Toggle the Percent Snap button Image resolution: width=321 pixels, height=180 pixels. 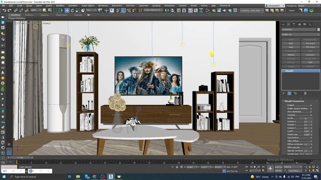[129, 10]
